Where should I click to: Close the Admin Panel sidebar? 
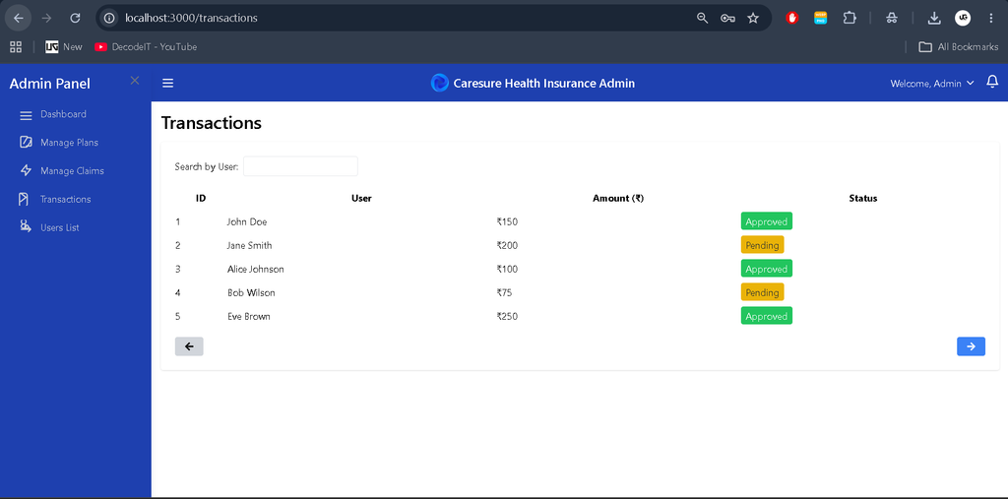(x=134, y=81)
